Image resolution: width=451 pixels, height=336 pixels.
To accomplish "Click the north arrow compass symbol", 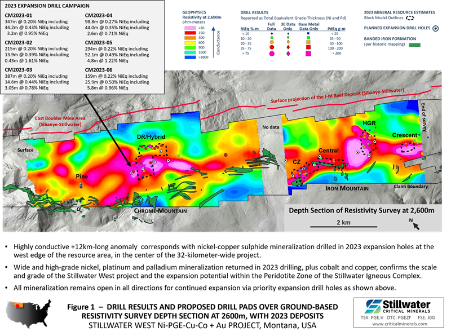I will pos(415,226).
